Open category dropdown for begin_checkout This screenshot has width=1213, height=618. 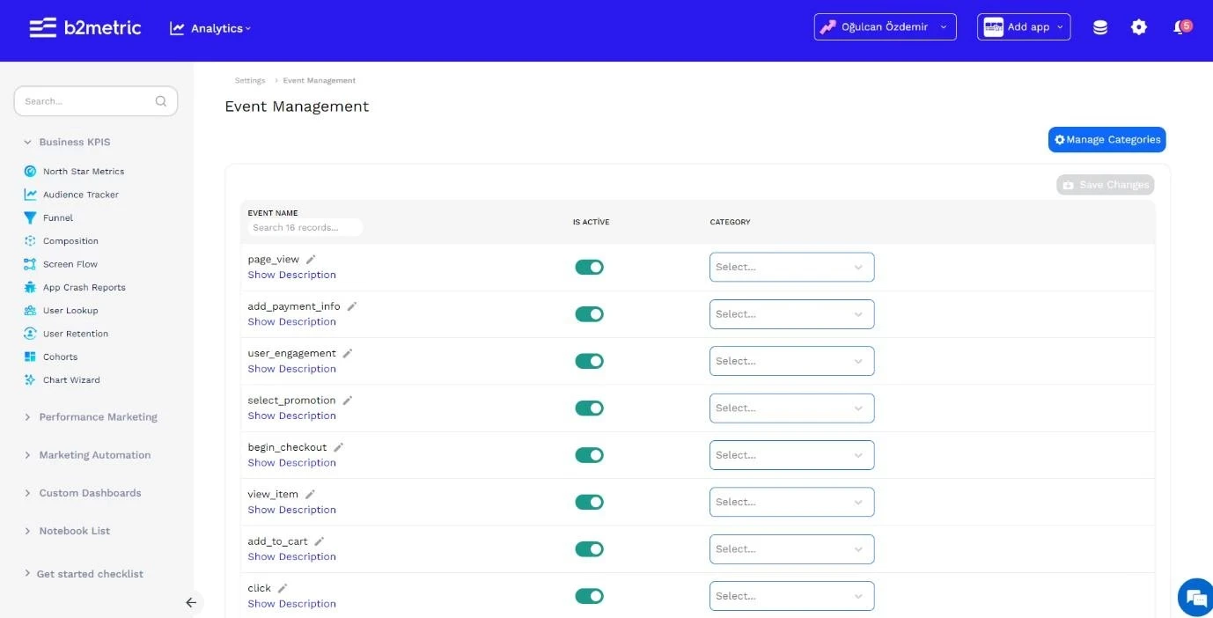click(x=791, y=455)
